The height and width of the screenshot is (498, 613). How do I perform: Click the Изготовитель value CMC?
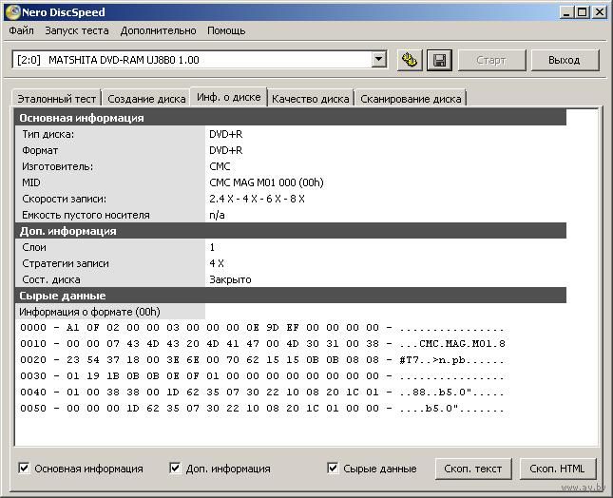(220, 166)
